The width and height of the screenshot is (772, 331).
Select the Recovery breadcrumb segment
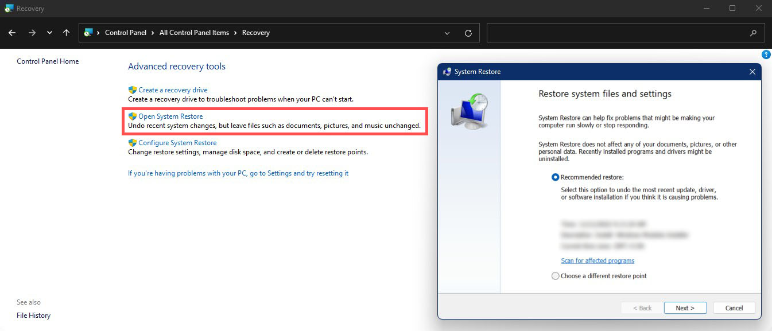256,33
